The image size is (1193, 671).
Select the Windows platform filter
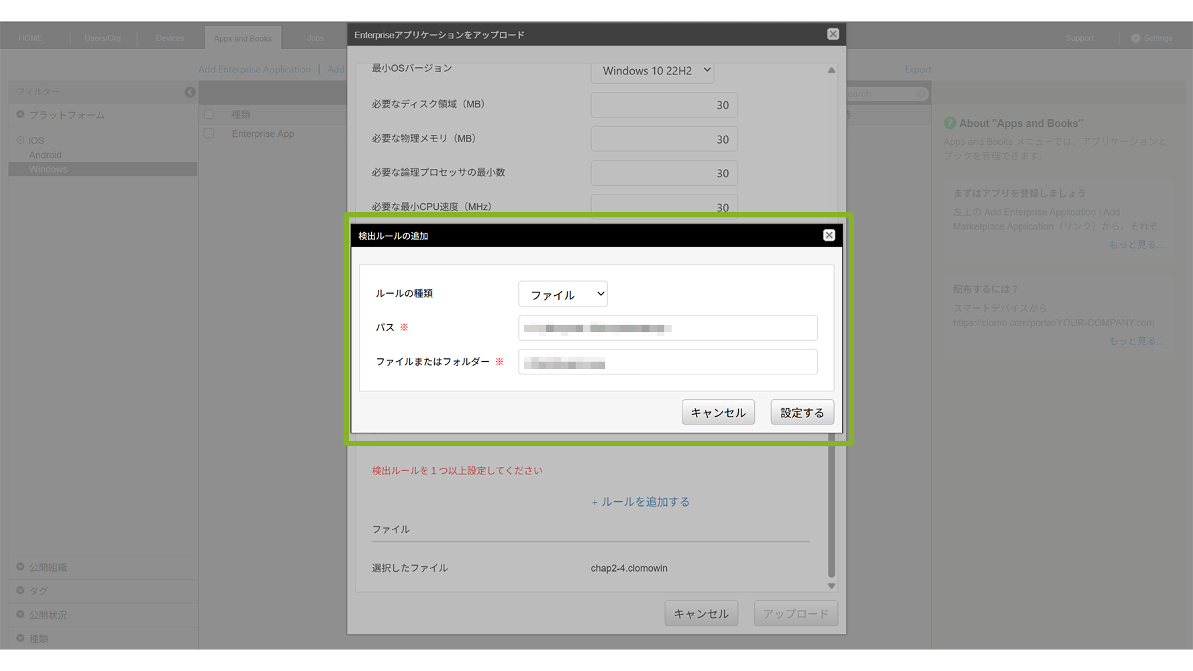[x=48, y=170]
